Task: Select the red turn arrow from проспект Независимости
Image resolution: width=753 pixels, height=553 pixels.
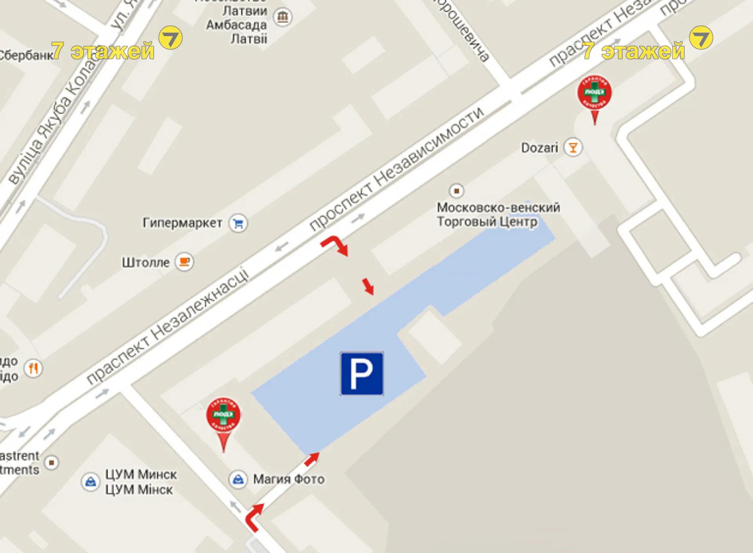Action: coord(335,246)
